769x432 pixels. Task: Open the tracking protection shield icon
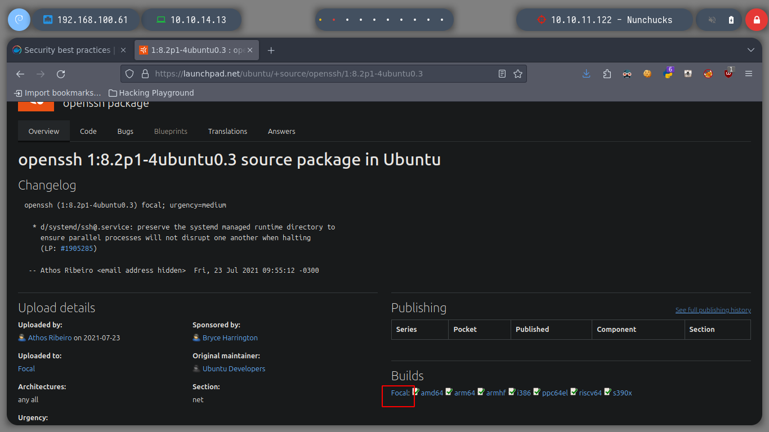point(129,74)
